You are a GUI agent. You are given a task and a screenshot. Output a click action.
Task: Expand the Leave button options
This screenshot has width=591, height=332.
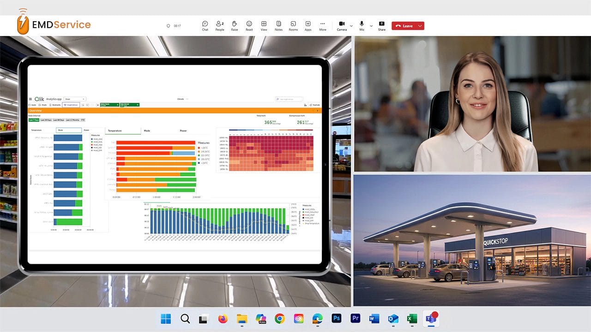pos(419,26)
